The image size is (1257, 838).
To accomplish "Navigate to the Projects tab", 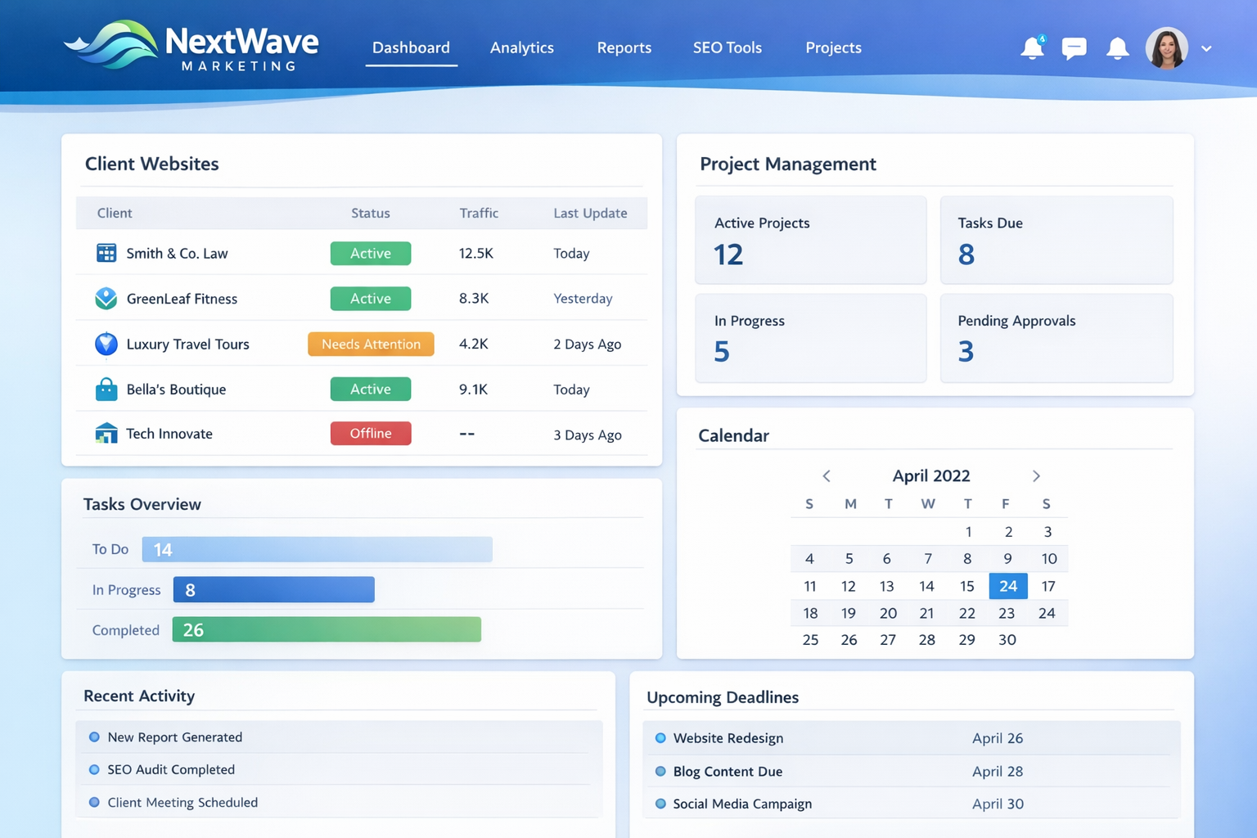I will [x=833, y=47].
